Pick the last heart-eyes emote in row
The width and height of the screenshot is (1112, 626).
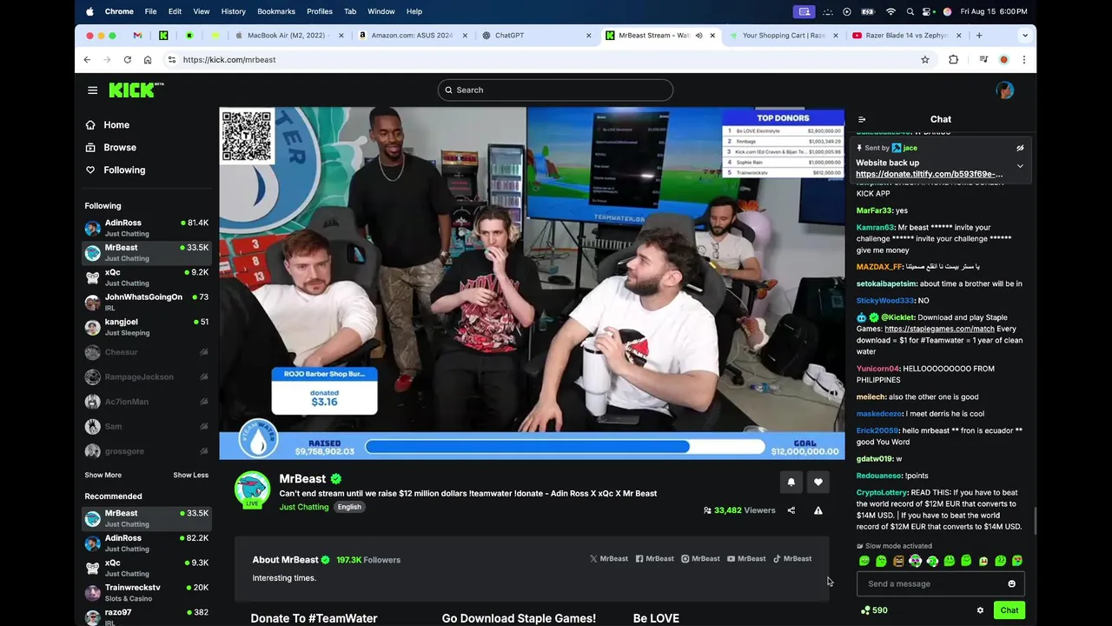point(1017,561)
